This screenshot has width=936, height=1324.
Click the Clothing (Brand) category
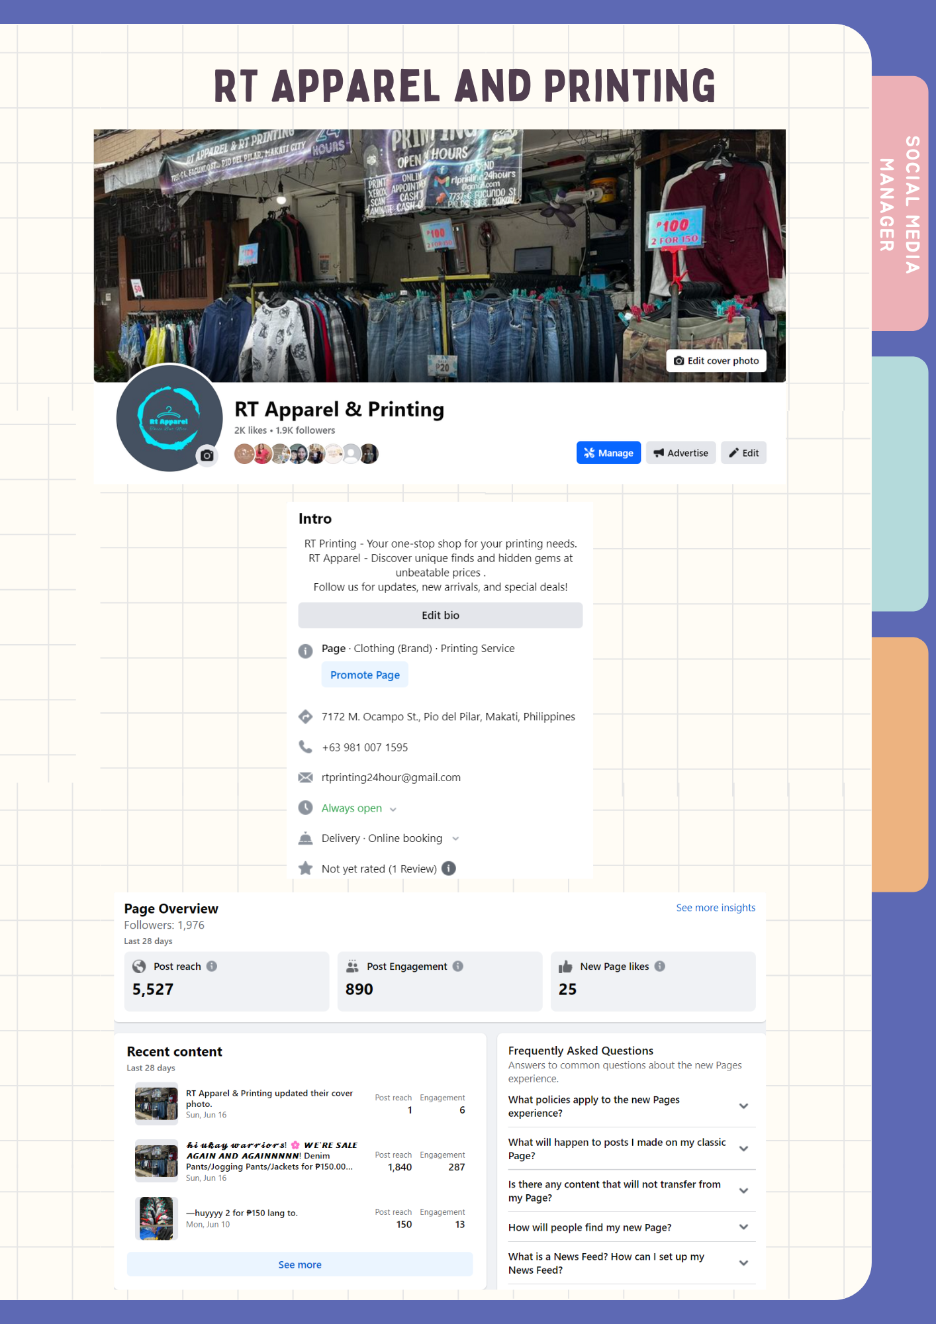(393, 648)
